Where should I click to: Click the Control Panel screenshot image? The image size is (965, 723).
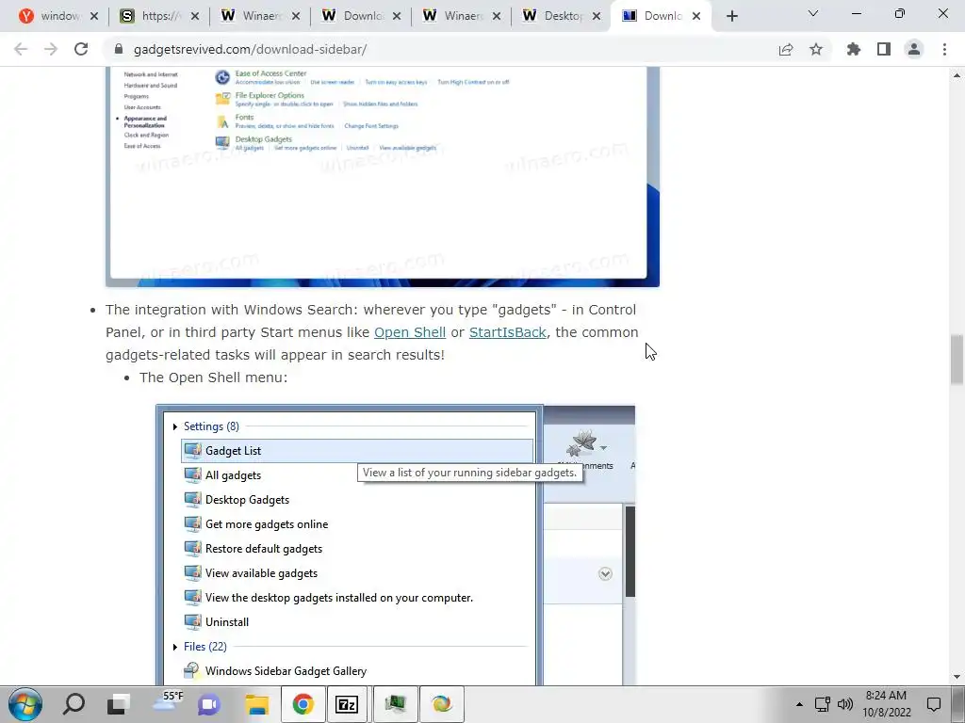pos(383,177)
